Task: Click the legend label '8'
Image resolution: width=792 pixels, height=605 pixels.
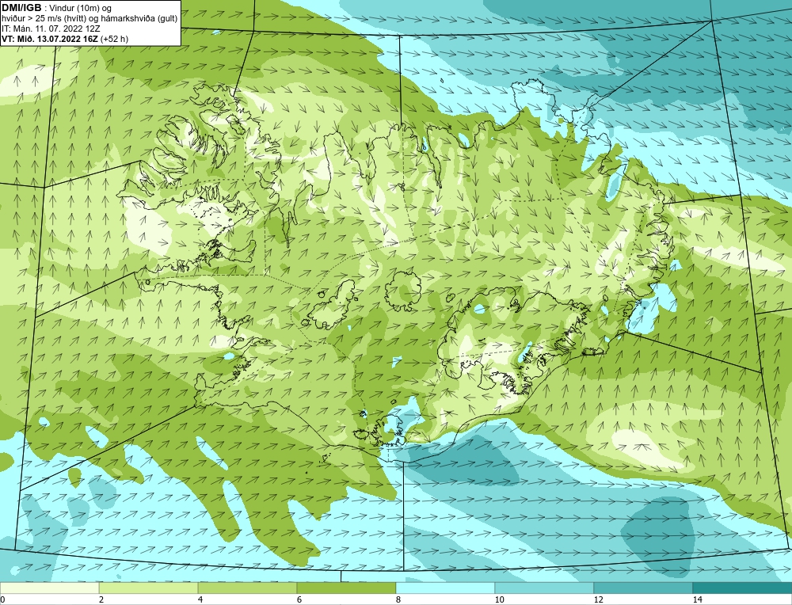Action: 398,599
